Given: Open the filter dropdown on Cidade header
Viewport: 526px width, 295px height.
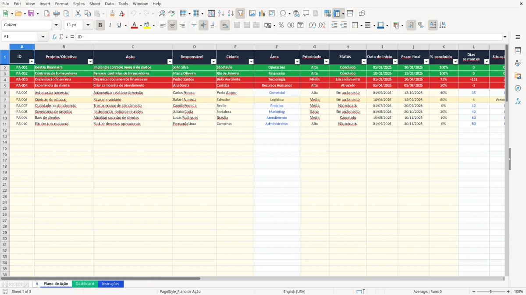Looking at the screenshot, I should point(251,62).
